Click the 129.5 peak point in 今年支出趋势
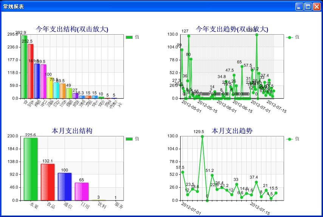This screenshot has height=217, width=323. tap(257, 35)
